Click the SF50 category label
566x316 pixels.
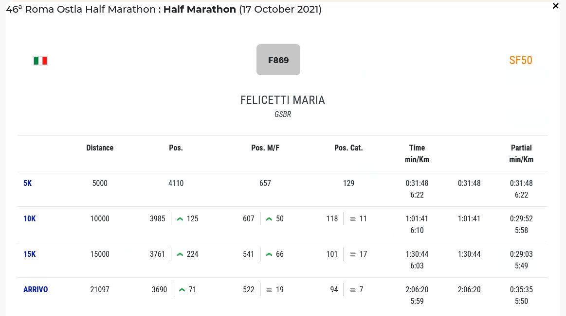(x=520, y=60)
